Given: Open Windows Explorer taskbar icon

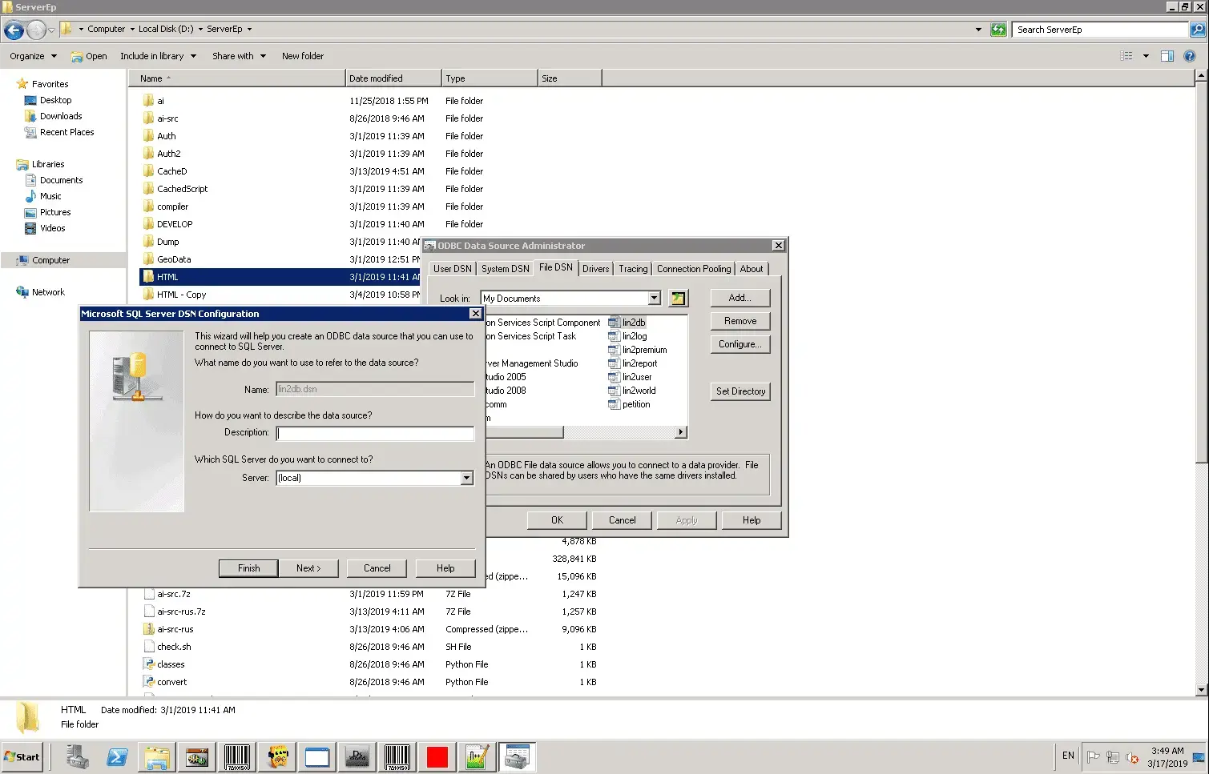Looking at the screenshot, I should (x=157, y=756).
